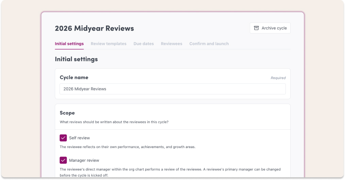The height and width of the screenshot is (180, 345).
Task: Click the "Self review" label text
Action: [80, 138]
